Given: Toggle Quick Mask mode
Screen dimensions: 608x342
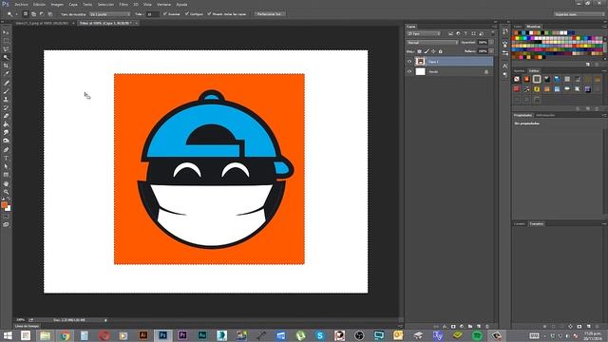Looking at the screenshot, I should pyautogui.click(x=6, y=217).
